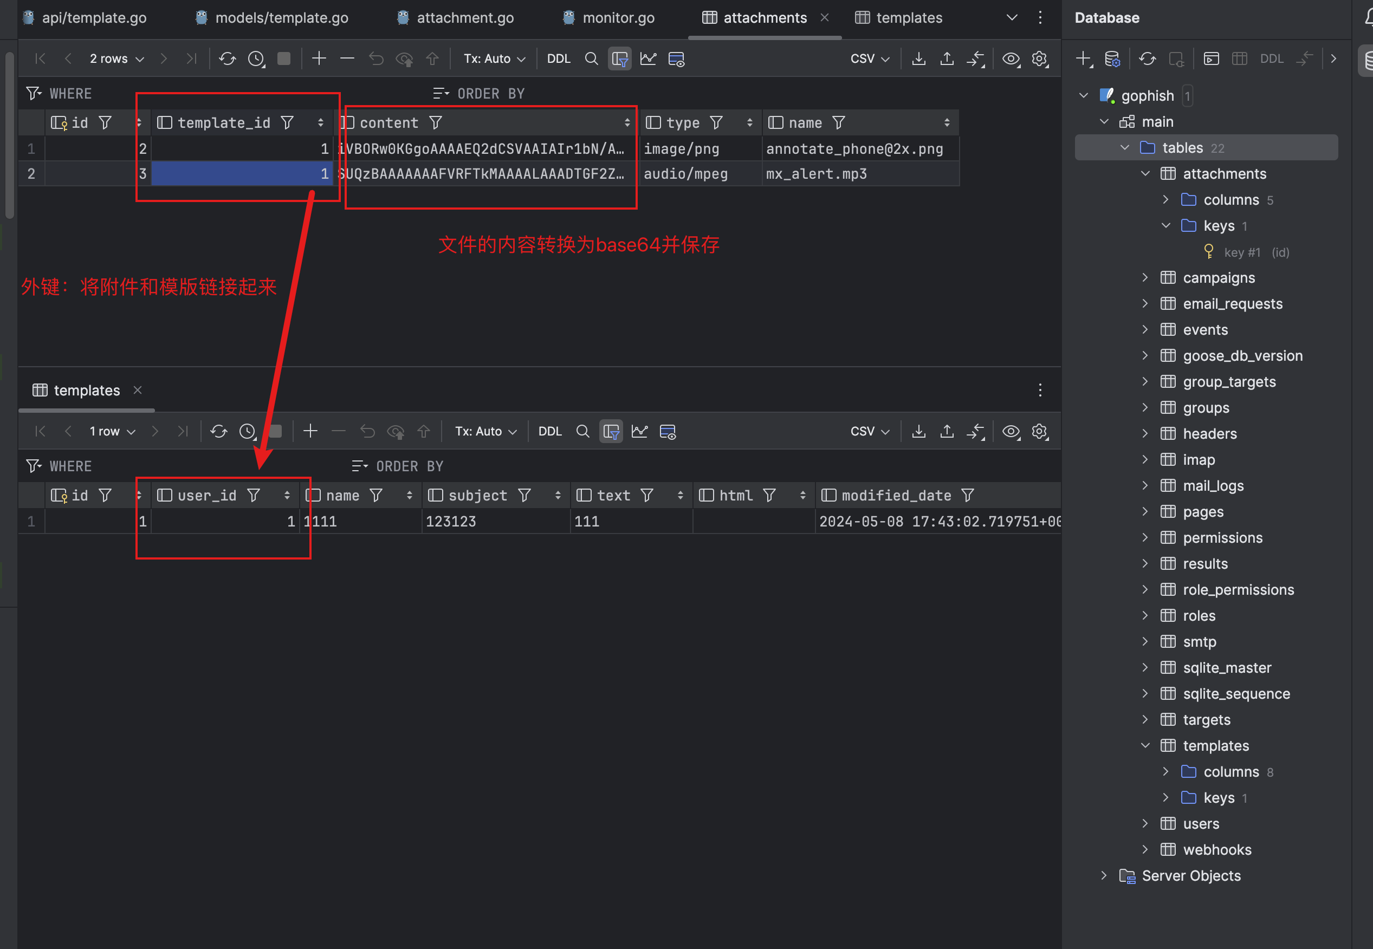1373x949 pixels.
Task: Open the 1 row page size dropdown
Action: click(112, 431)
